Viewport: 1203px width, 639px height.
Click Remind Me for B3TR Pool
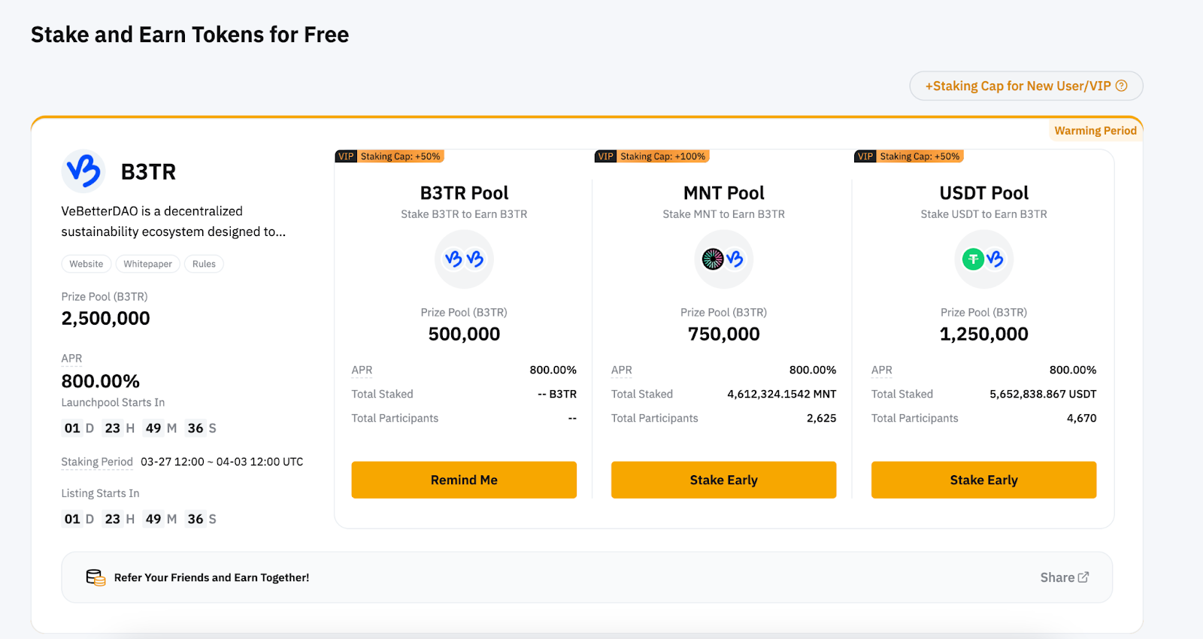(x=464, y=480)
